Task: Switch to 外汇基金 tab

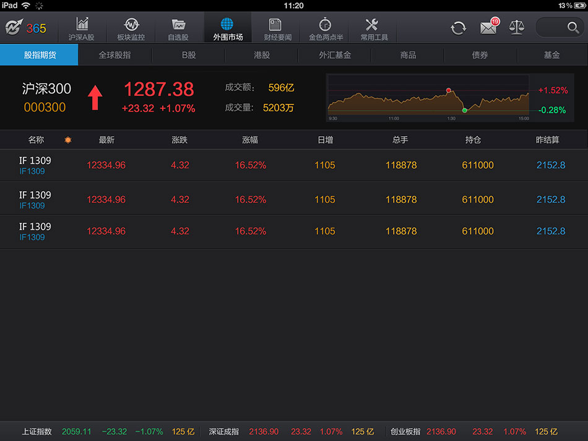Action: point(334,54)
